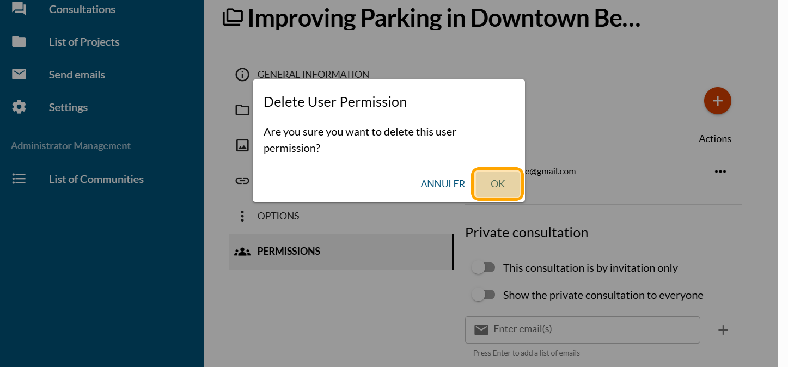Click the Settings gear icon
The image size is (788, 367).
pos(19,107)
